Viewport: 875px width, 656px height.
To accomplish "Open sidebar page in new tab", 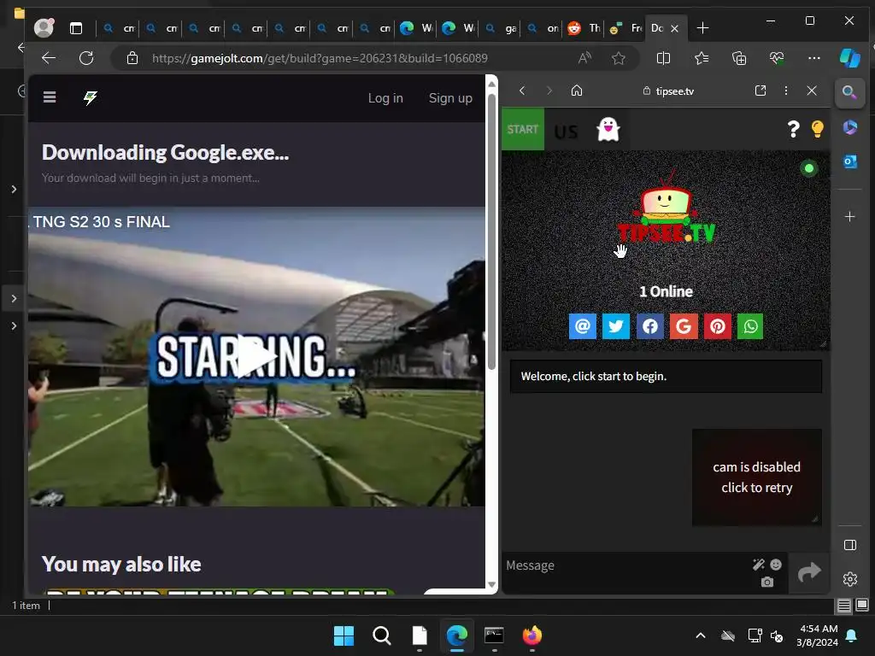I will pyautogui.click(x=760, y=91).
